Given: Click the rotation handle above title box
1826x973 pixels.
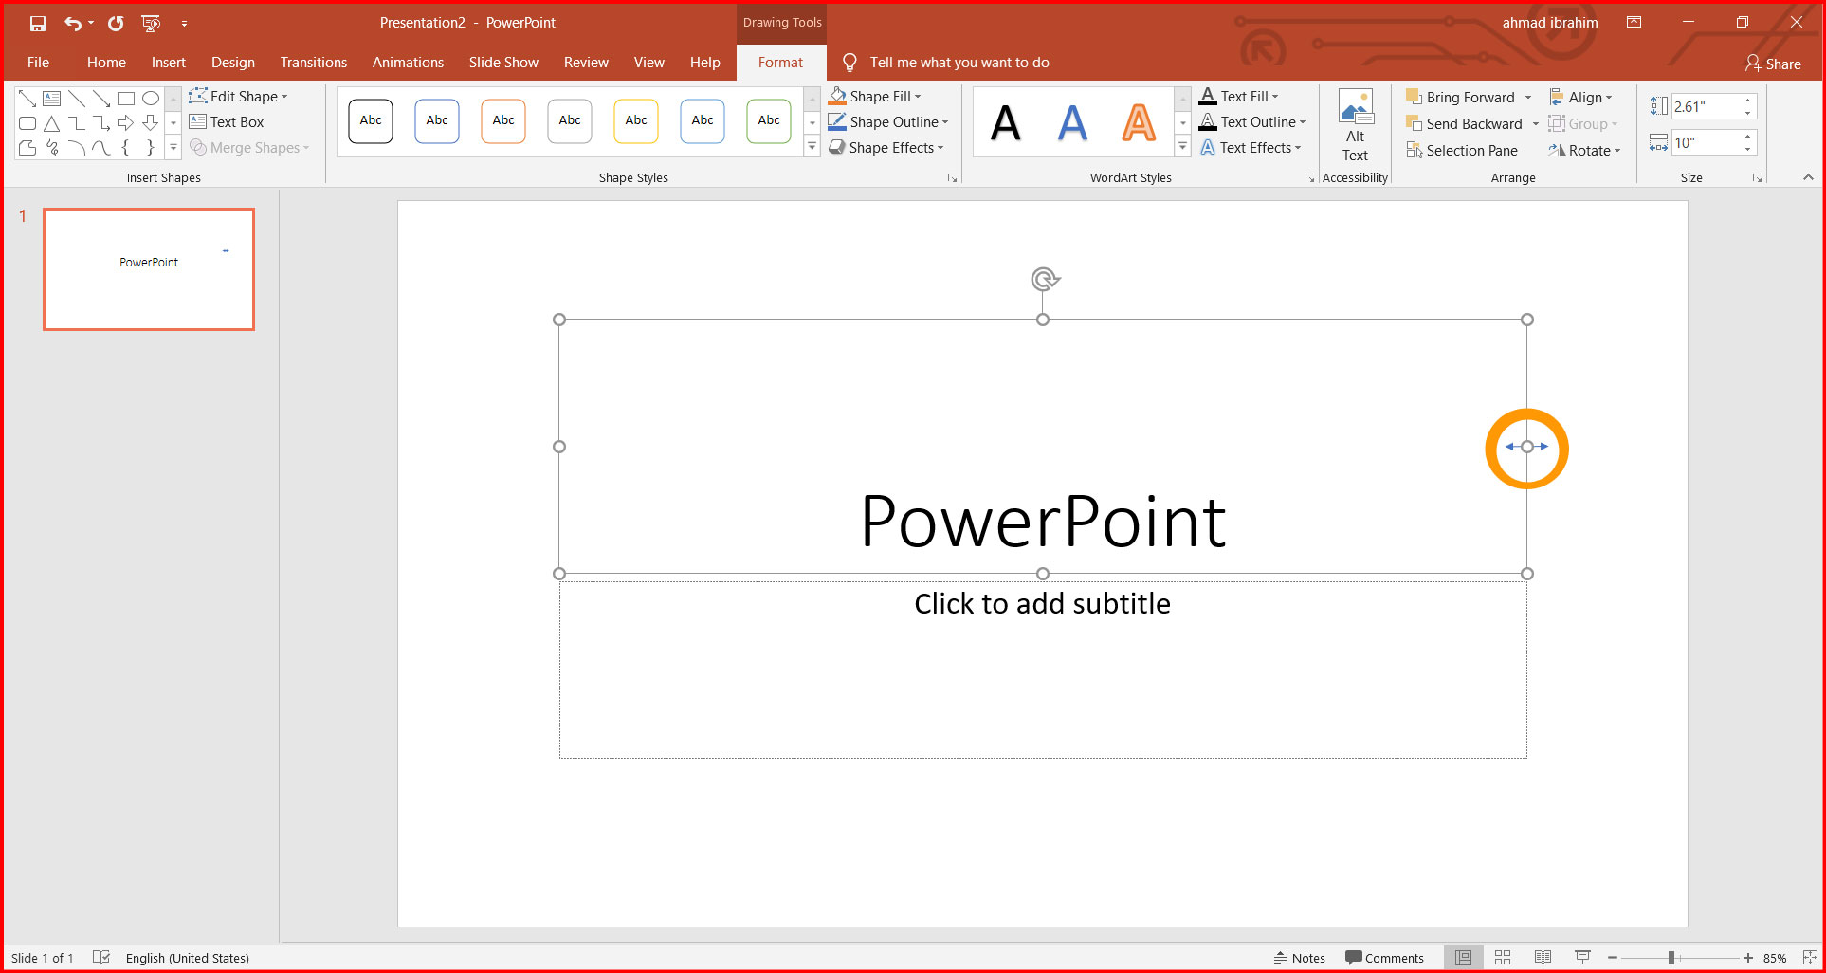Looking at the screenshot, I should click(1044, 279).
